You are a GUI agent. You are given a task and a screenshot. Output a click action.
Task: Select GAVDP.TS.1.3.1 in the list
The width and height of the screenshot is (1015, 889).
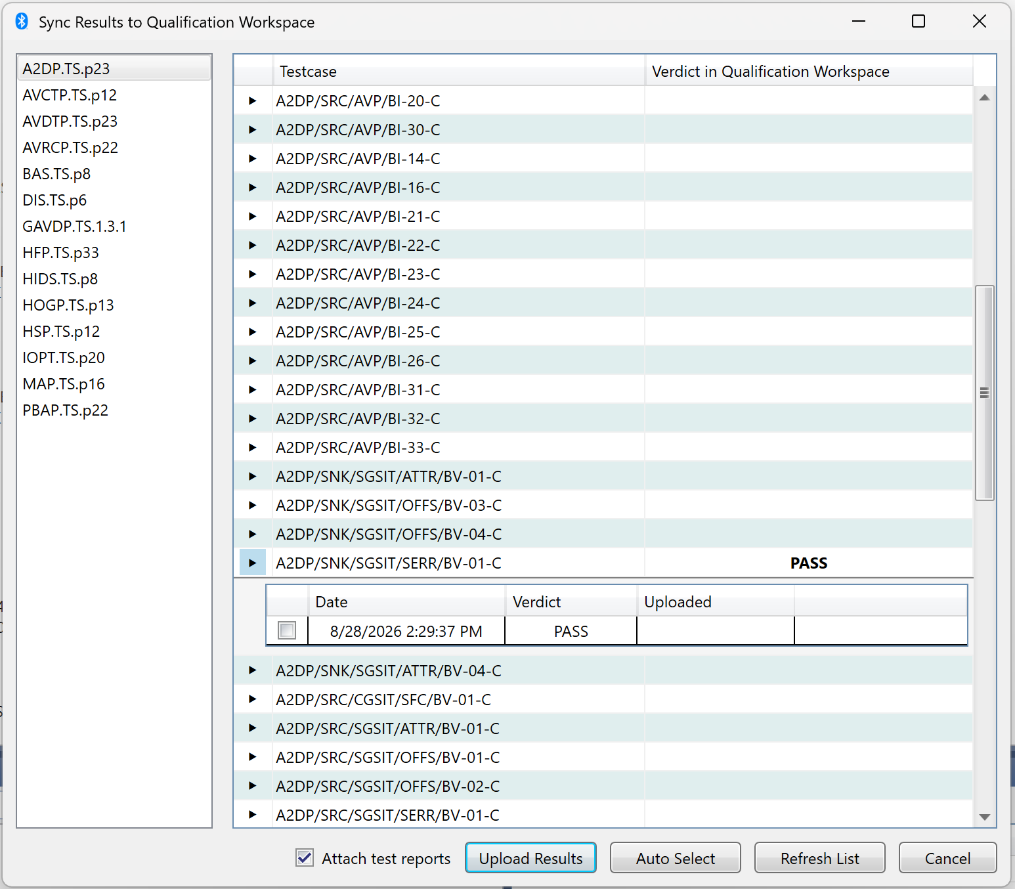pos(114,227)
